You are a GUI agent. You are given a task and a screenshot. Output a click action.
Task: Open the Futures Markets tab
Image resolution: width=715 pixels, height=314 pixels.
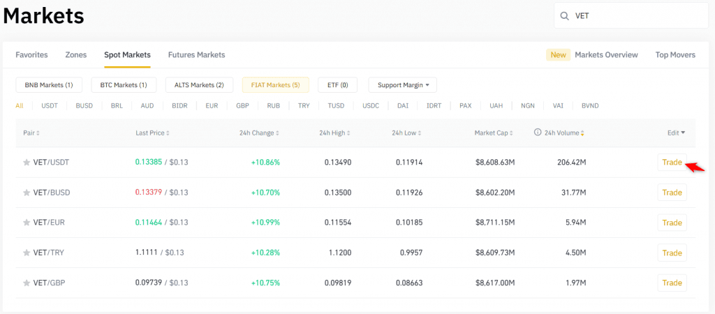tap(196, 54)
